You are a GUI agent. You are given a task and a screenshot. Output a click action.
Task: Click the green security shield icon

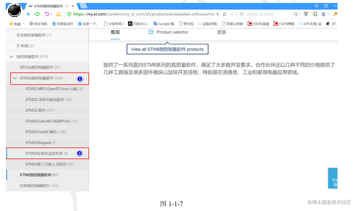click(69, 14)
